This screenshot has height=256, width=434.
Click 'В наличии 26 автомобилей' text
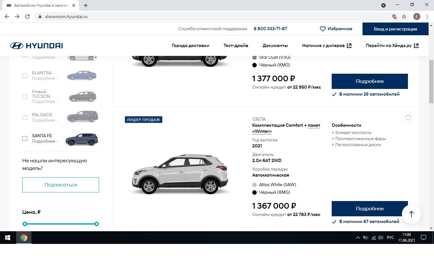click(x=370, y=94)
